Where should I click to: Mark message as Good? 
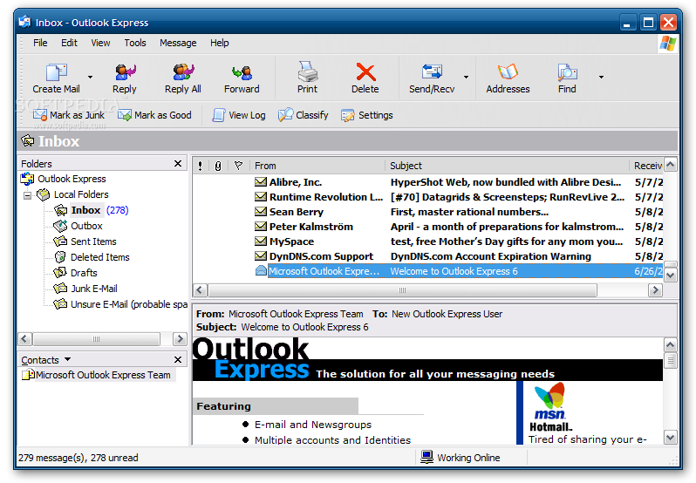pyautogui.click(x=154, y=115)
